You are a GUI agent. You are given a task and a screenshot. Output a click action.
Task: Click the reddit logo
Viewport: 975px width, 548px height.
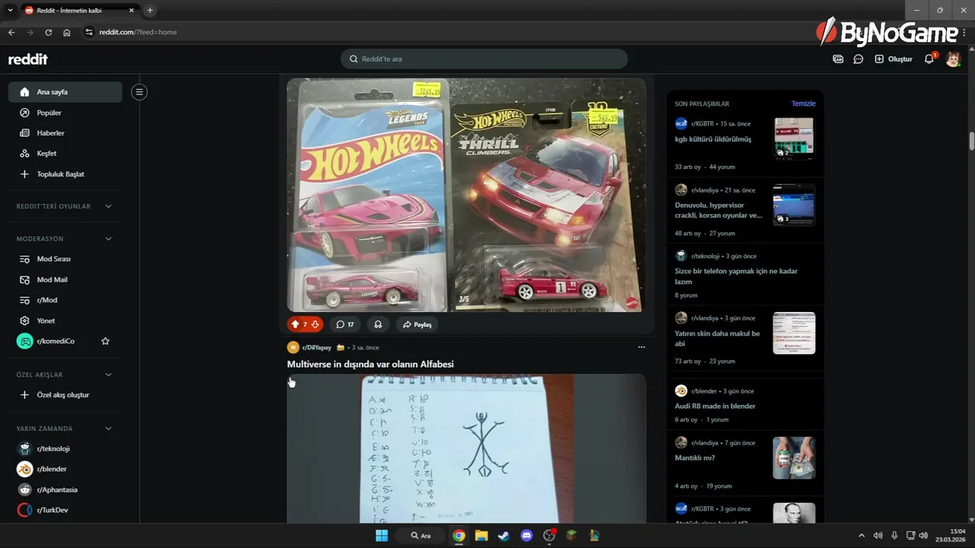[x=28, y=59]
